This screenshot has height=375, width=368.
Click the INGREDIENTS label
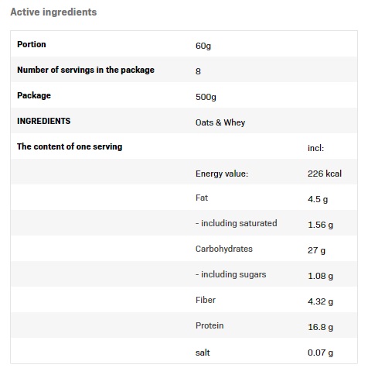click(43, 121)
